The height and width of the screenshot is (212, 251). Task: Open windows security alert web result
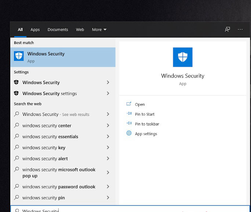(x=45, y=158)
